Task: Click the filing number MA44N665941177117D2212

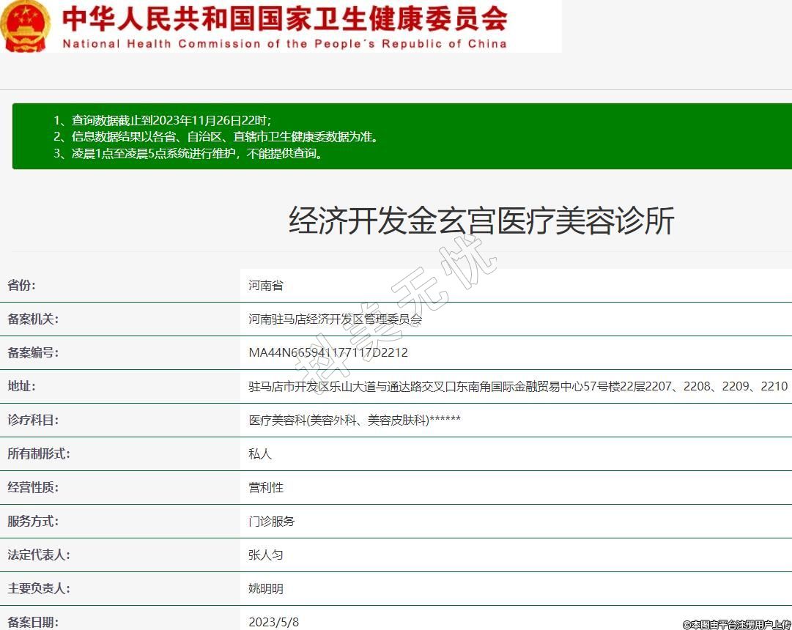Action: [328, 352]
